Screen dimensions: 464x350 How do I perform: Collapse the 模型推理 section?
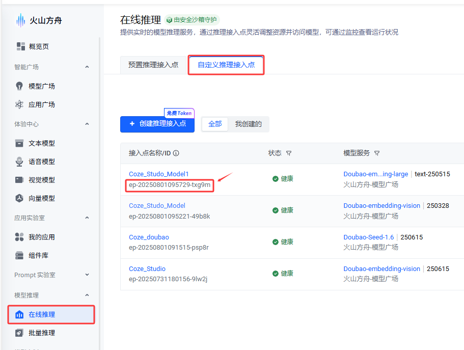tap(87, 295)
